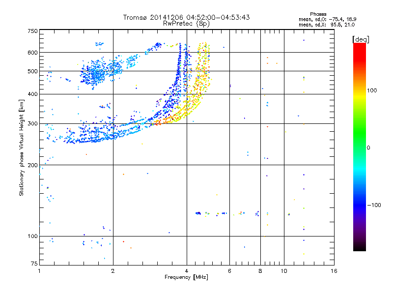Click the colorbar tick label '100'
The width and height of the screenshot is (393, 295).
click(x=372, y=90)
